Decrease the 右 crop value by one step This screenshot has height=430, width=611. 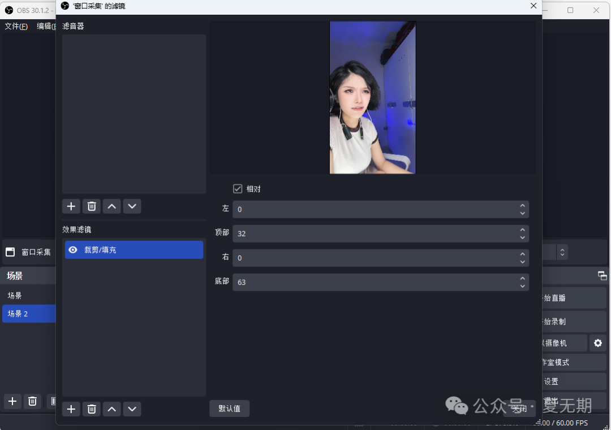[x=523, y=261]
